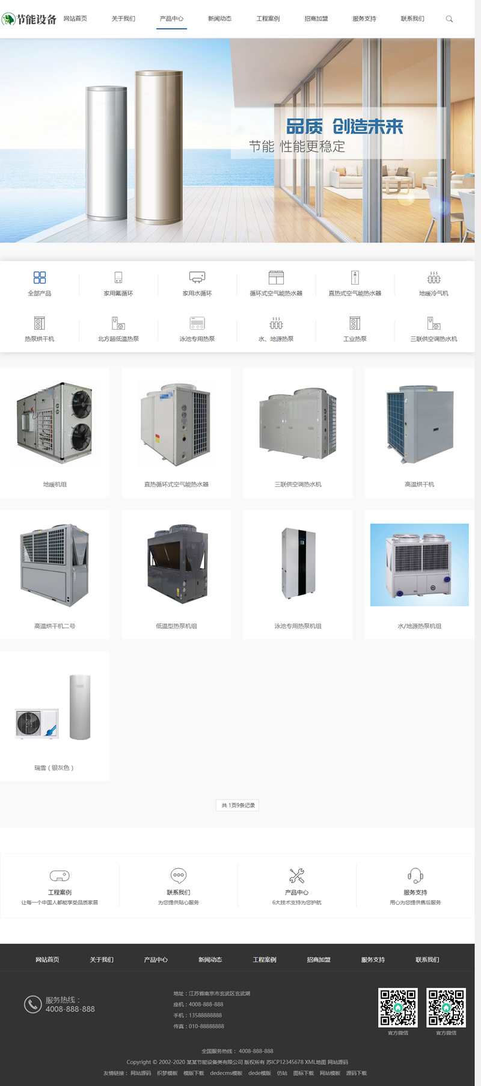
Task: Select the 热泵烘干机 category icon
Action: pos(40,323)
